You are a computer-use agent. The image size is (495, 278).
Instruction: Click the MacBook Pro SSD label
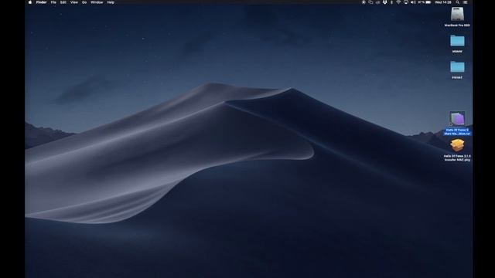(457, 25)
